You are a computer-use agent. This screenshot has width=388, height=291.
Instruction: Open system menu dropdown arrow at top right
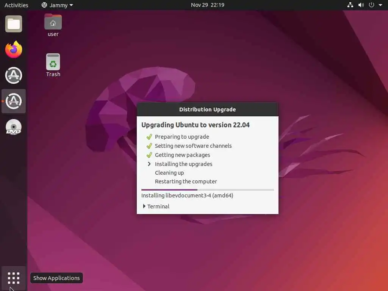380,5
